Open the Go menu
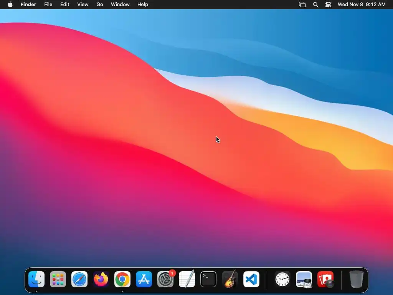Image resolution: width=393 pixels, height=295 pixels. [x=100, y=5]
